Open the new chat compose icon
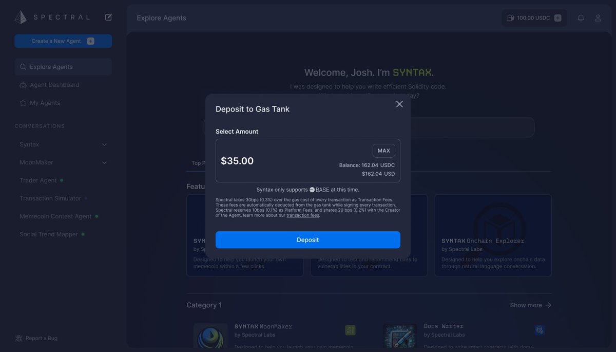The width and height of the screenshot is (616, 352). (x=108, y=17)
